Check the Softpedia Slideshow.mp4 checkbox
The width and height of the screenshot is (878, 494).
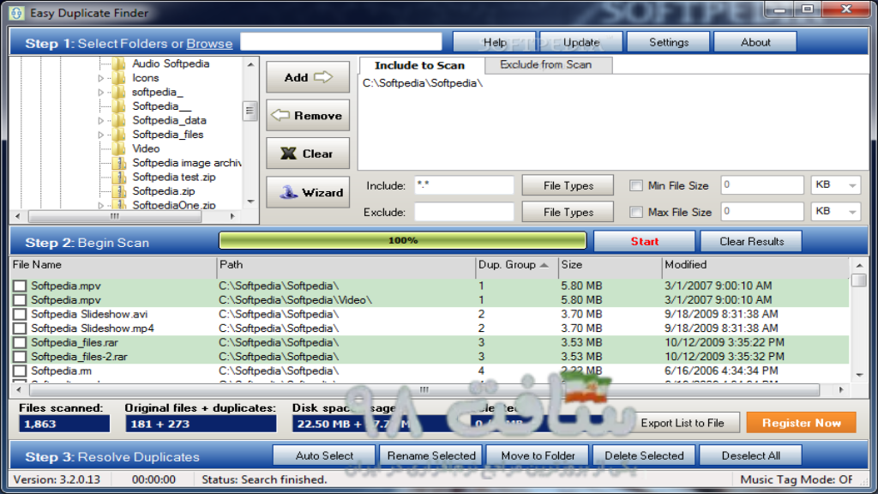click(20, 328)
